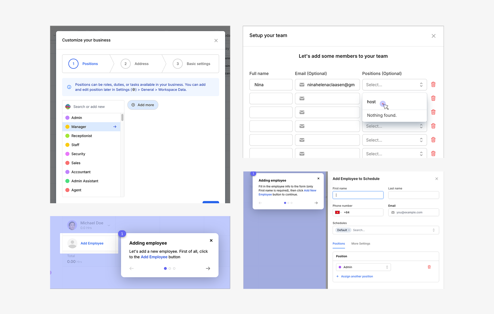
Task: Close the small Adding employee tooltip
Action: point(318,179)
